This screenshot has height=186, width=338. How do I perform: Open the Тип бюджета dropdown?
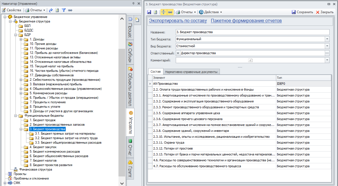coord(327,39)
